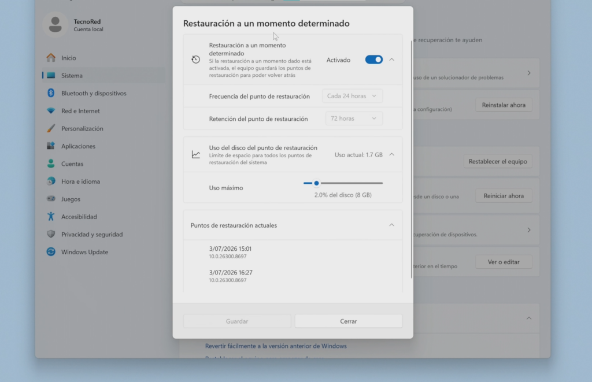Expand the recuperación de dispositivos row chevron

[x=529, y=230]
